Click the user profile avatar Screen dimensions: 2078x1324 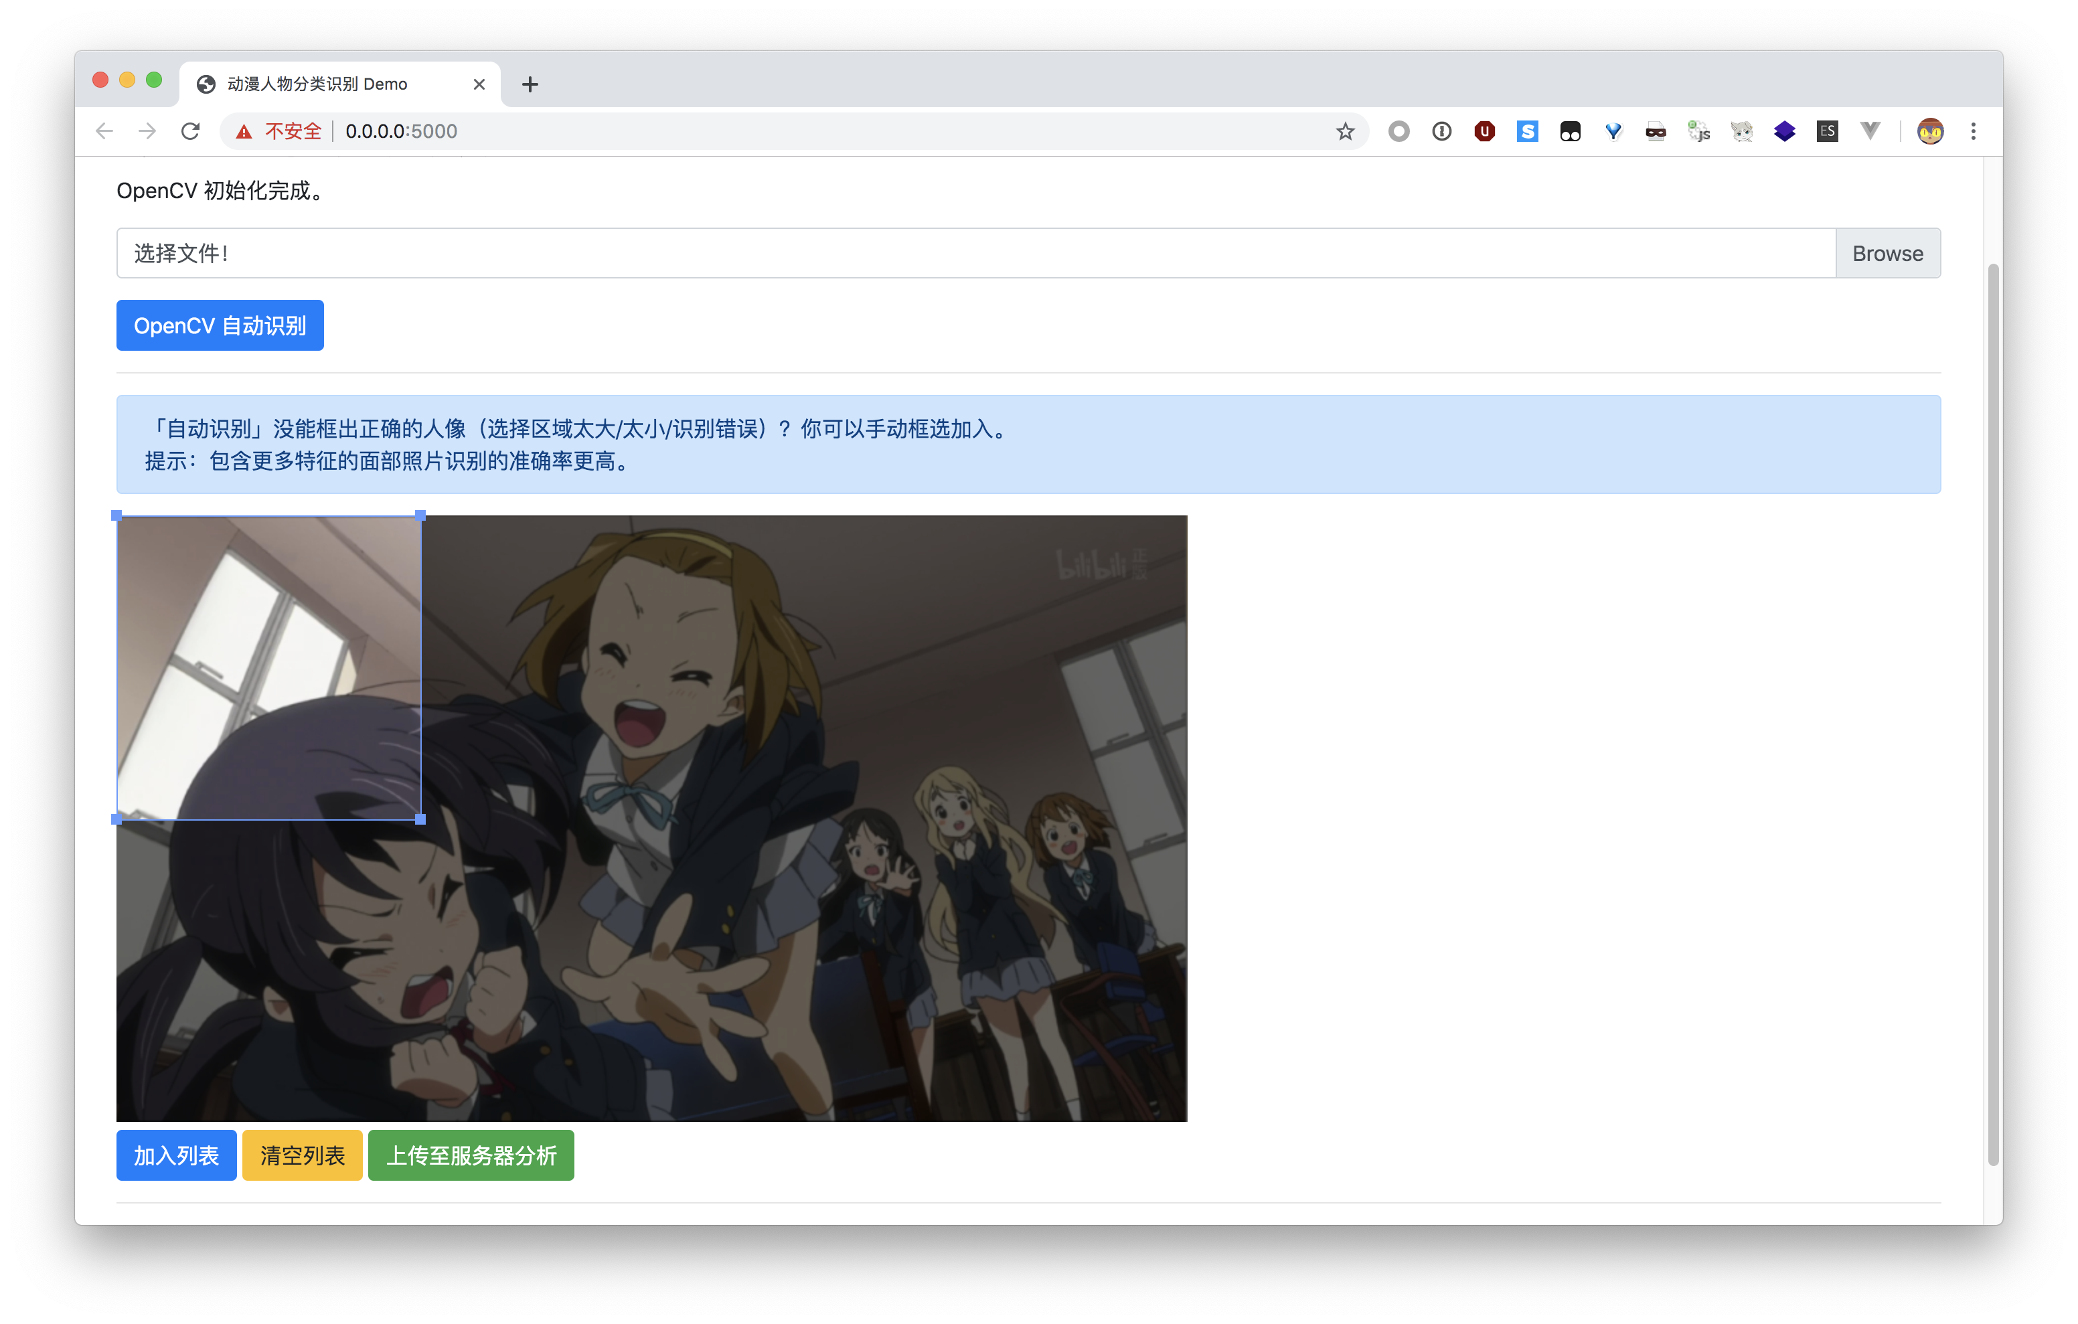click(1929, 131)
